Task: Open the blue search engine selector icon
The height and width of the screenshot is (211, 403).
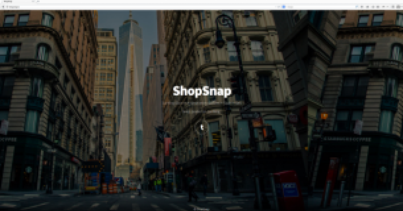Action: point(284,7)
